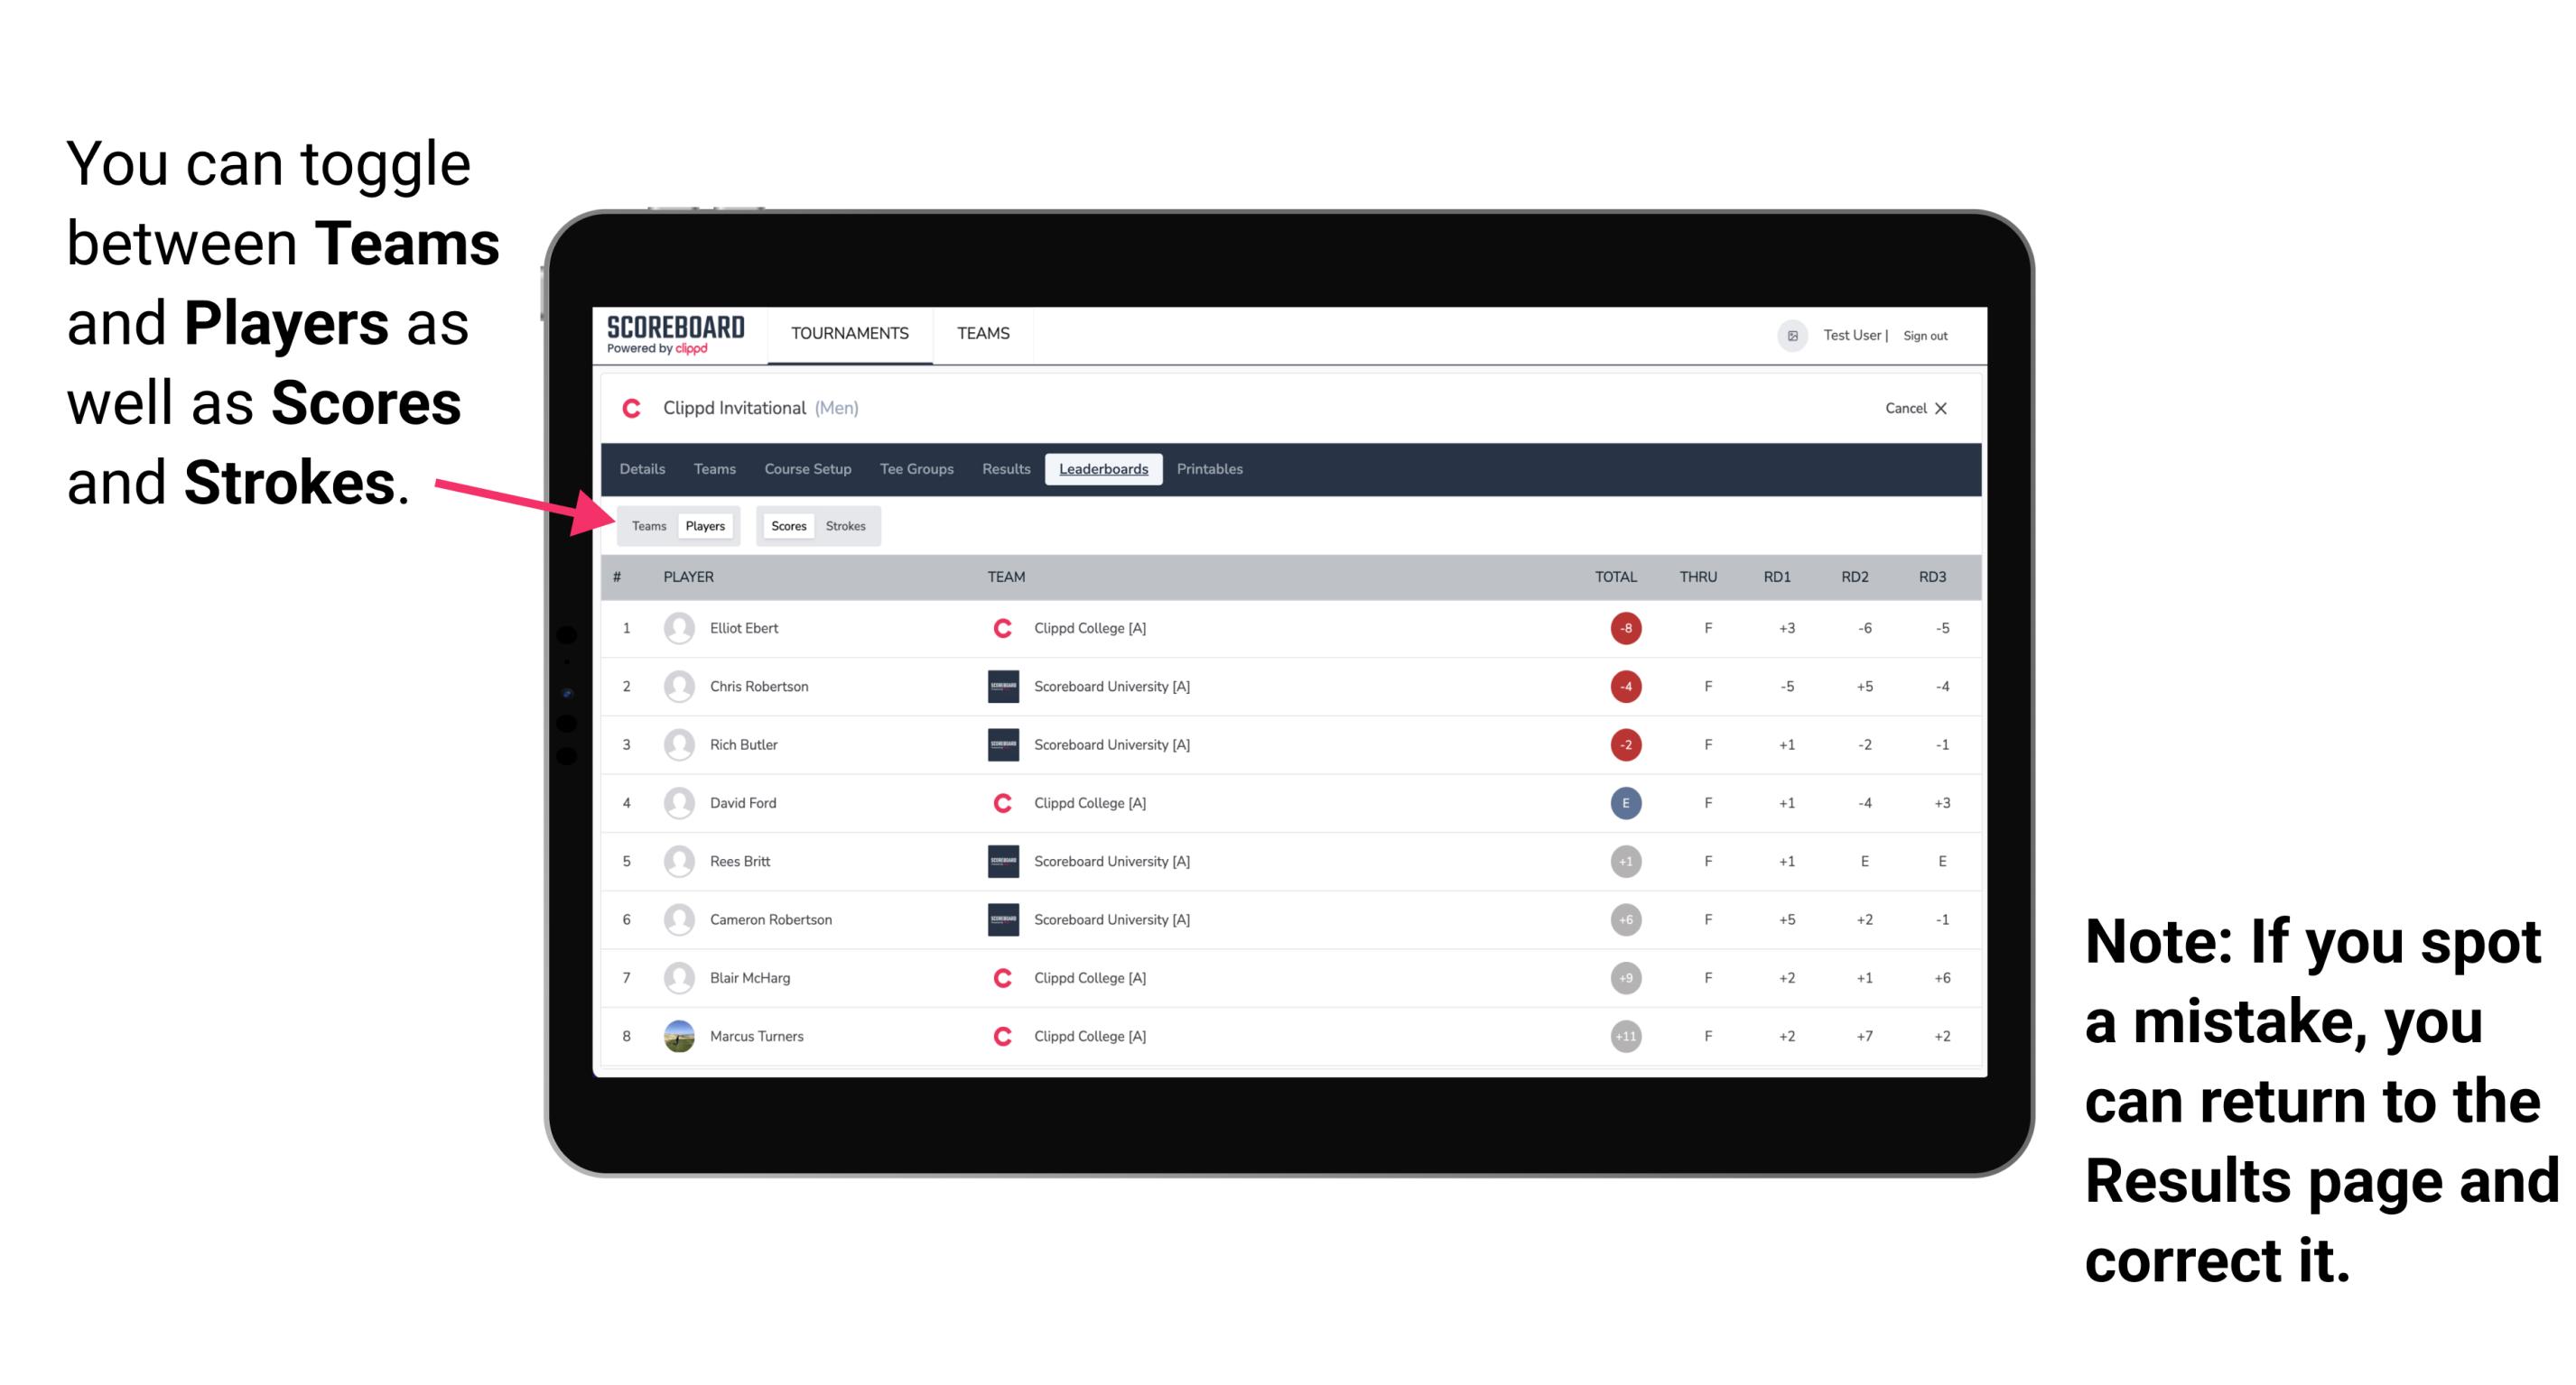2576x1385 pixels.
Task: Toggle to Strokes display mode
Action: coord(848,525)
